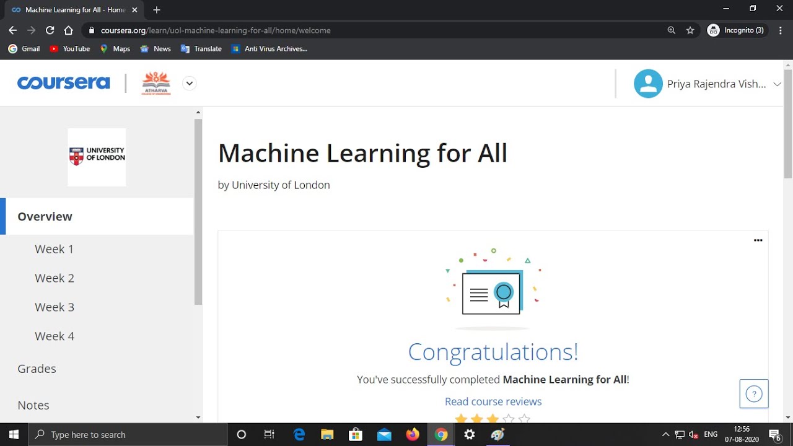Image resolution: width=793 pixels, height=446 pixels.
Task: Open the Mail app from the taskbar
Action: click(x=384, y=434)
